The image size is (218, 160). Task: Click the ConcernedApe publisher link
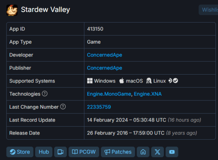(x=104, y=68)
